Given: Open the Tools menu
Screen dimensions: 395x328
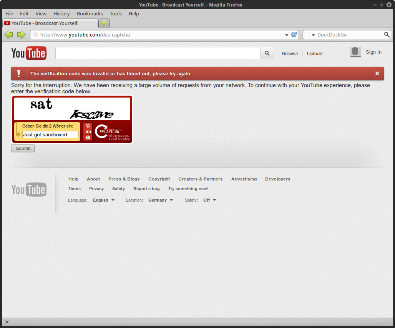Looking at the screenshot, I should (116, 13).
